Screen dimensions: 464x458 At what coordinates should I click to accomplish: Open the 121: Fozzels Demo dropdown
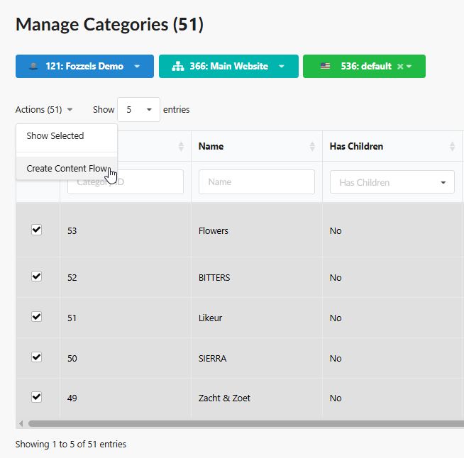tap(84, 66)
